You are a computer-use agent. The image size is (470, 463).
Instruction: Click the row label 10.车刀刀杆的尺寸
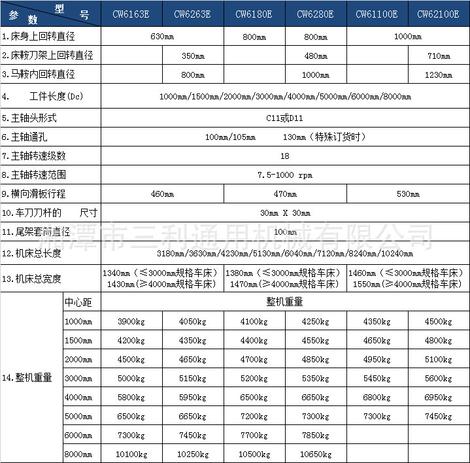coord(50,213)
